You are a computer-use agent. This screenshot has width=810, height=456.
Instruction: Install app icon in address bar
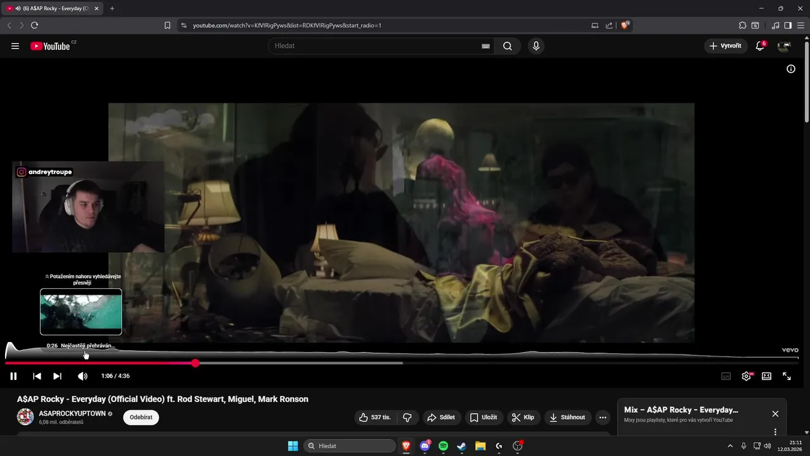pos(595,25)
